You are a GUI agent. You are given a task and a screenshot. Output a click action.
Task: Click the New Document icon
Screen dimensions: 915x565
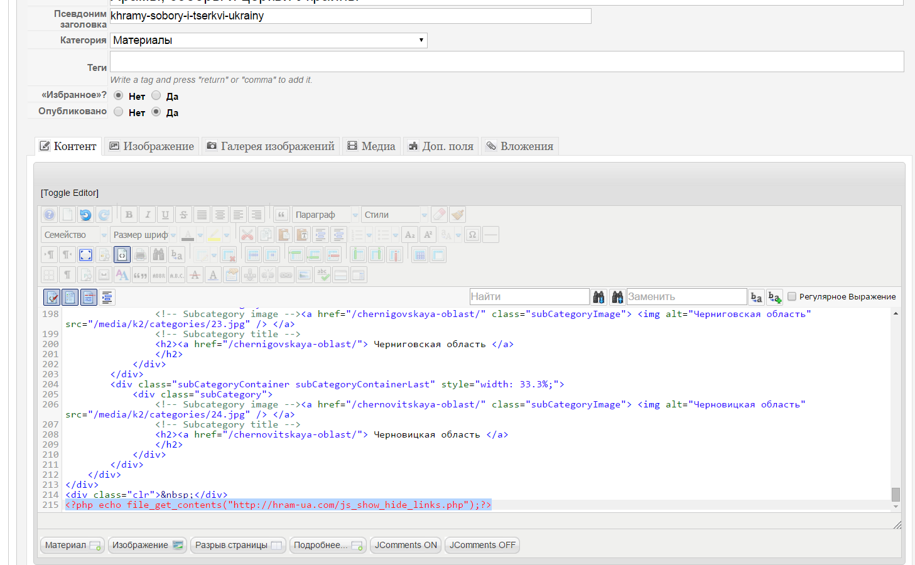[x=67, y=215]
